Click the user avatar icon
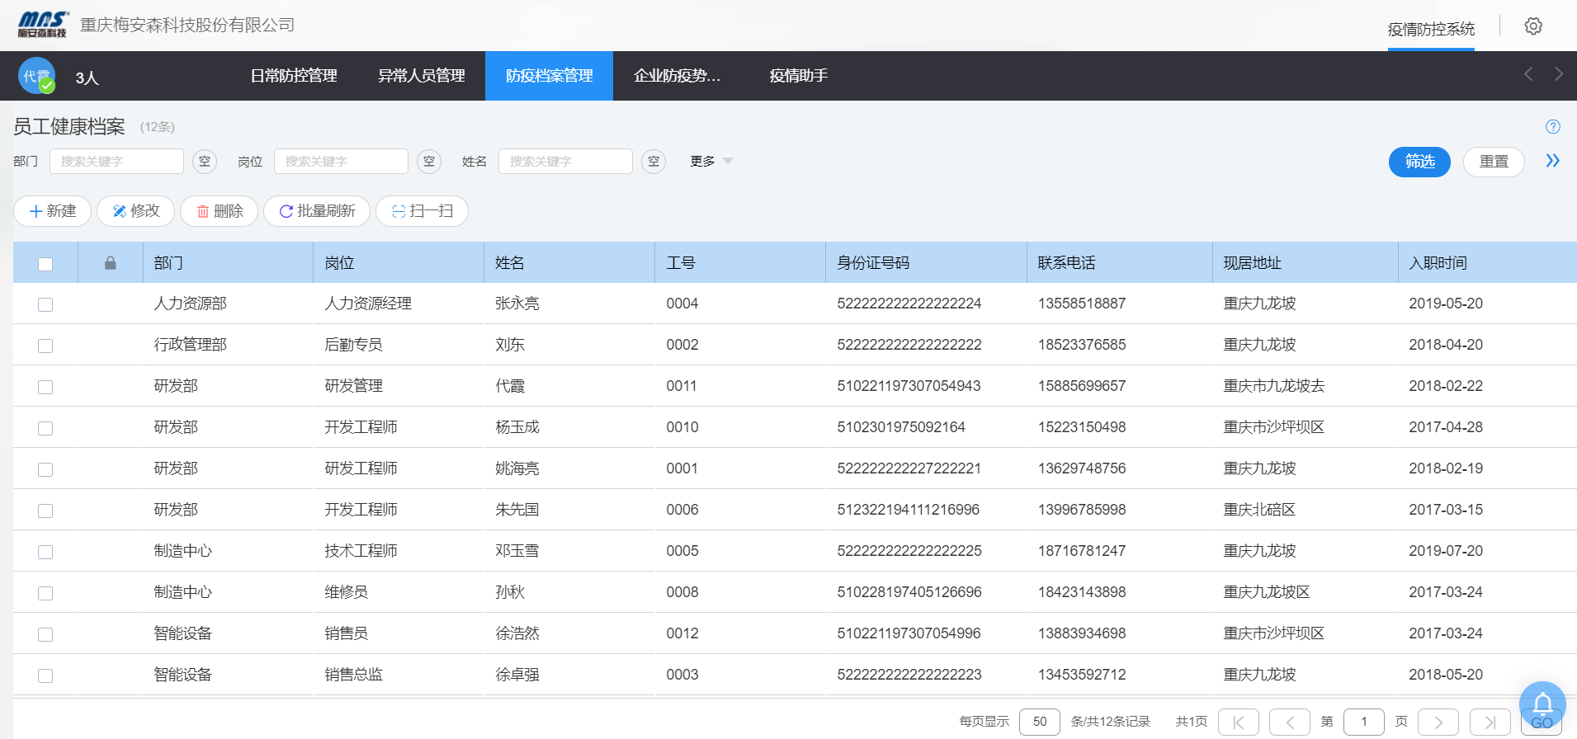The image size is (1577, 739). click(x=37, y=76)
